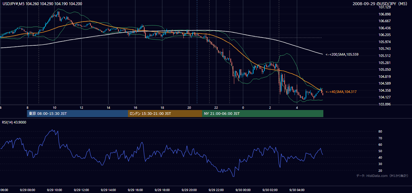The image size is (412, 193).
Task: Click the '9/29 08:00' date axis label
Action: click(x=27, y=190)
